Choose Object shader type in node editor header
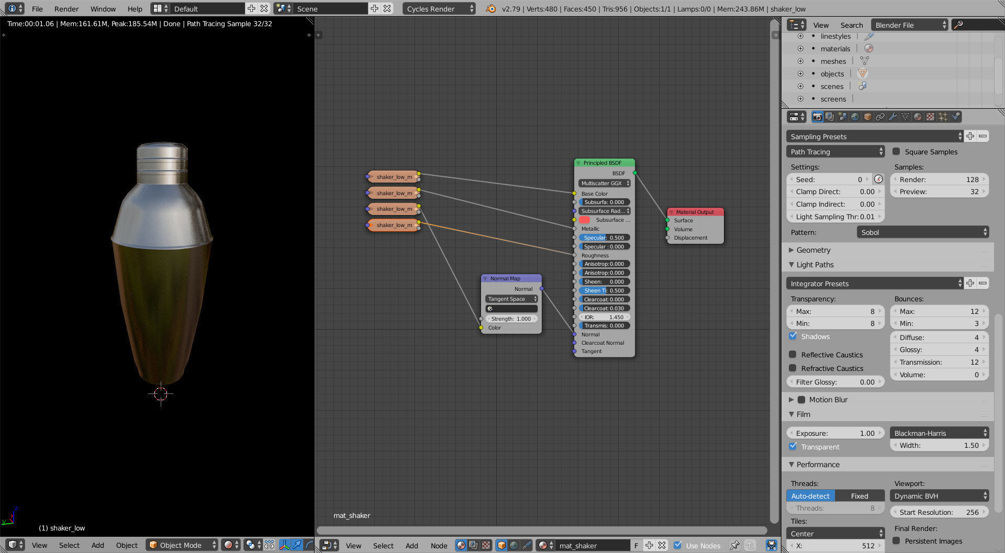Image resolution: width=1005 pixels, height=553 pixels. click(501, 545)
